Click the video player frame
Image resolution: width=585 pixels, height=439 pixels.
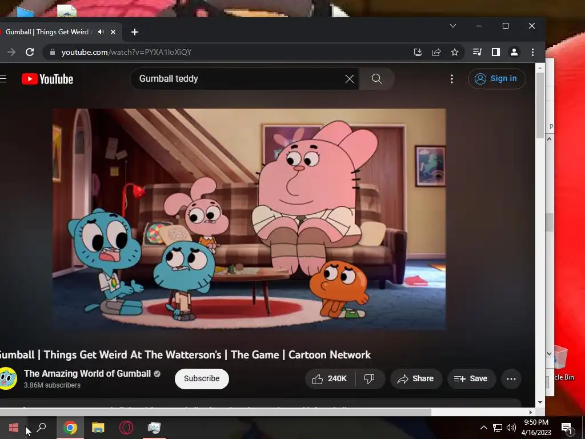tap(249, 219)
